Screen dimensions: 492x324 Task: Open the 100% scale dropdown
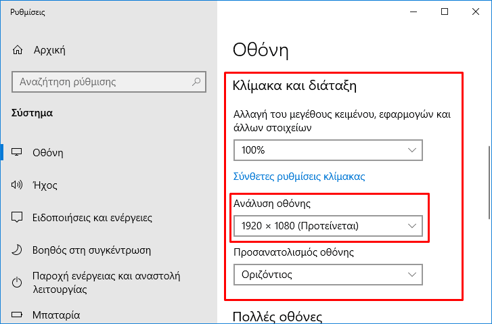(328, 149)
